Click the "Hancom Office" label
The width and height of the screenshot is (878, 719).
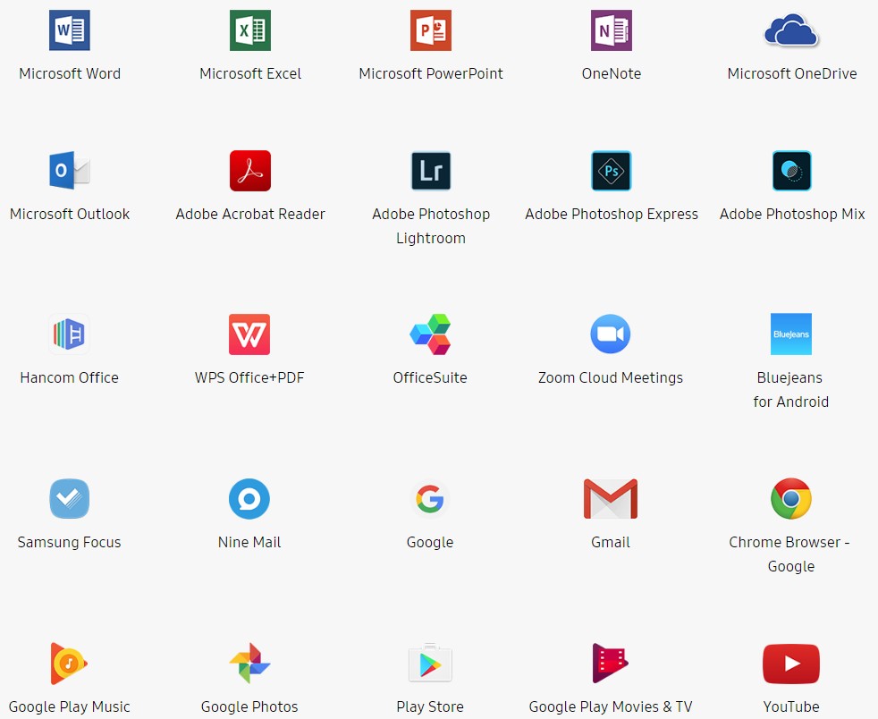tap(70, 377)
